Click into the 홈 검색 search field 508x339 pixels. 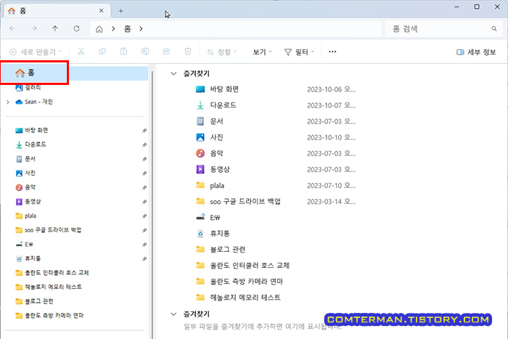(x=444, y=29)
